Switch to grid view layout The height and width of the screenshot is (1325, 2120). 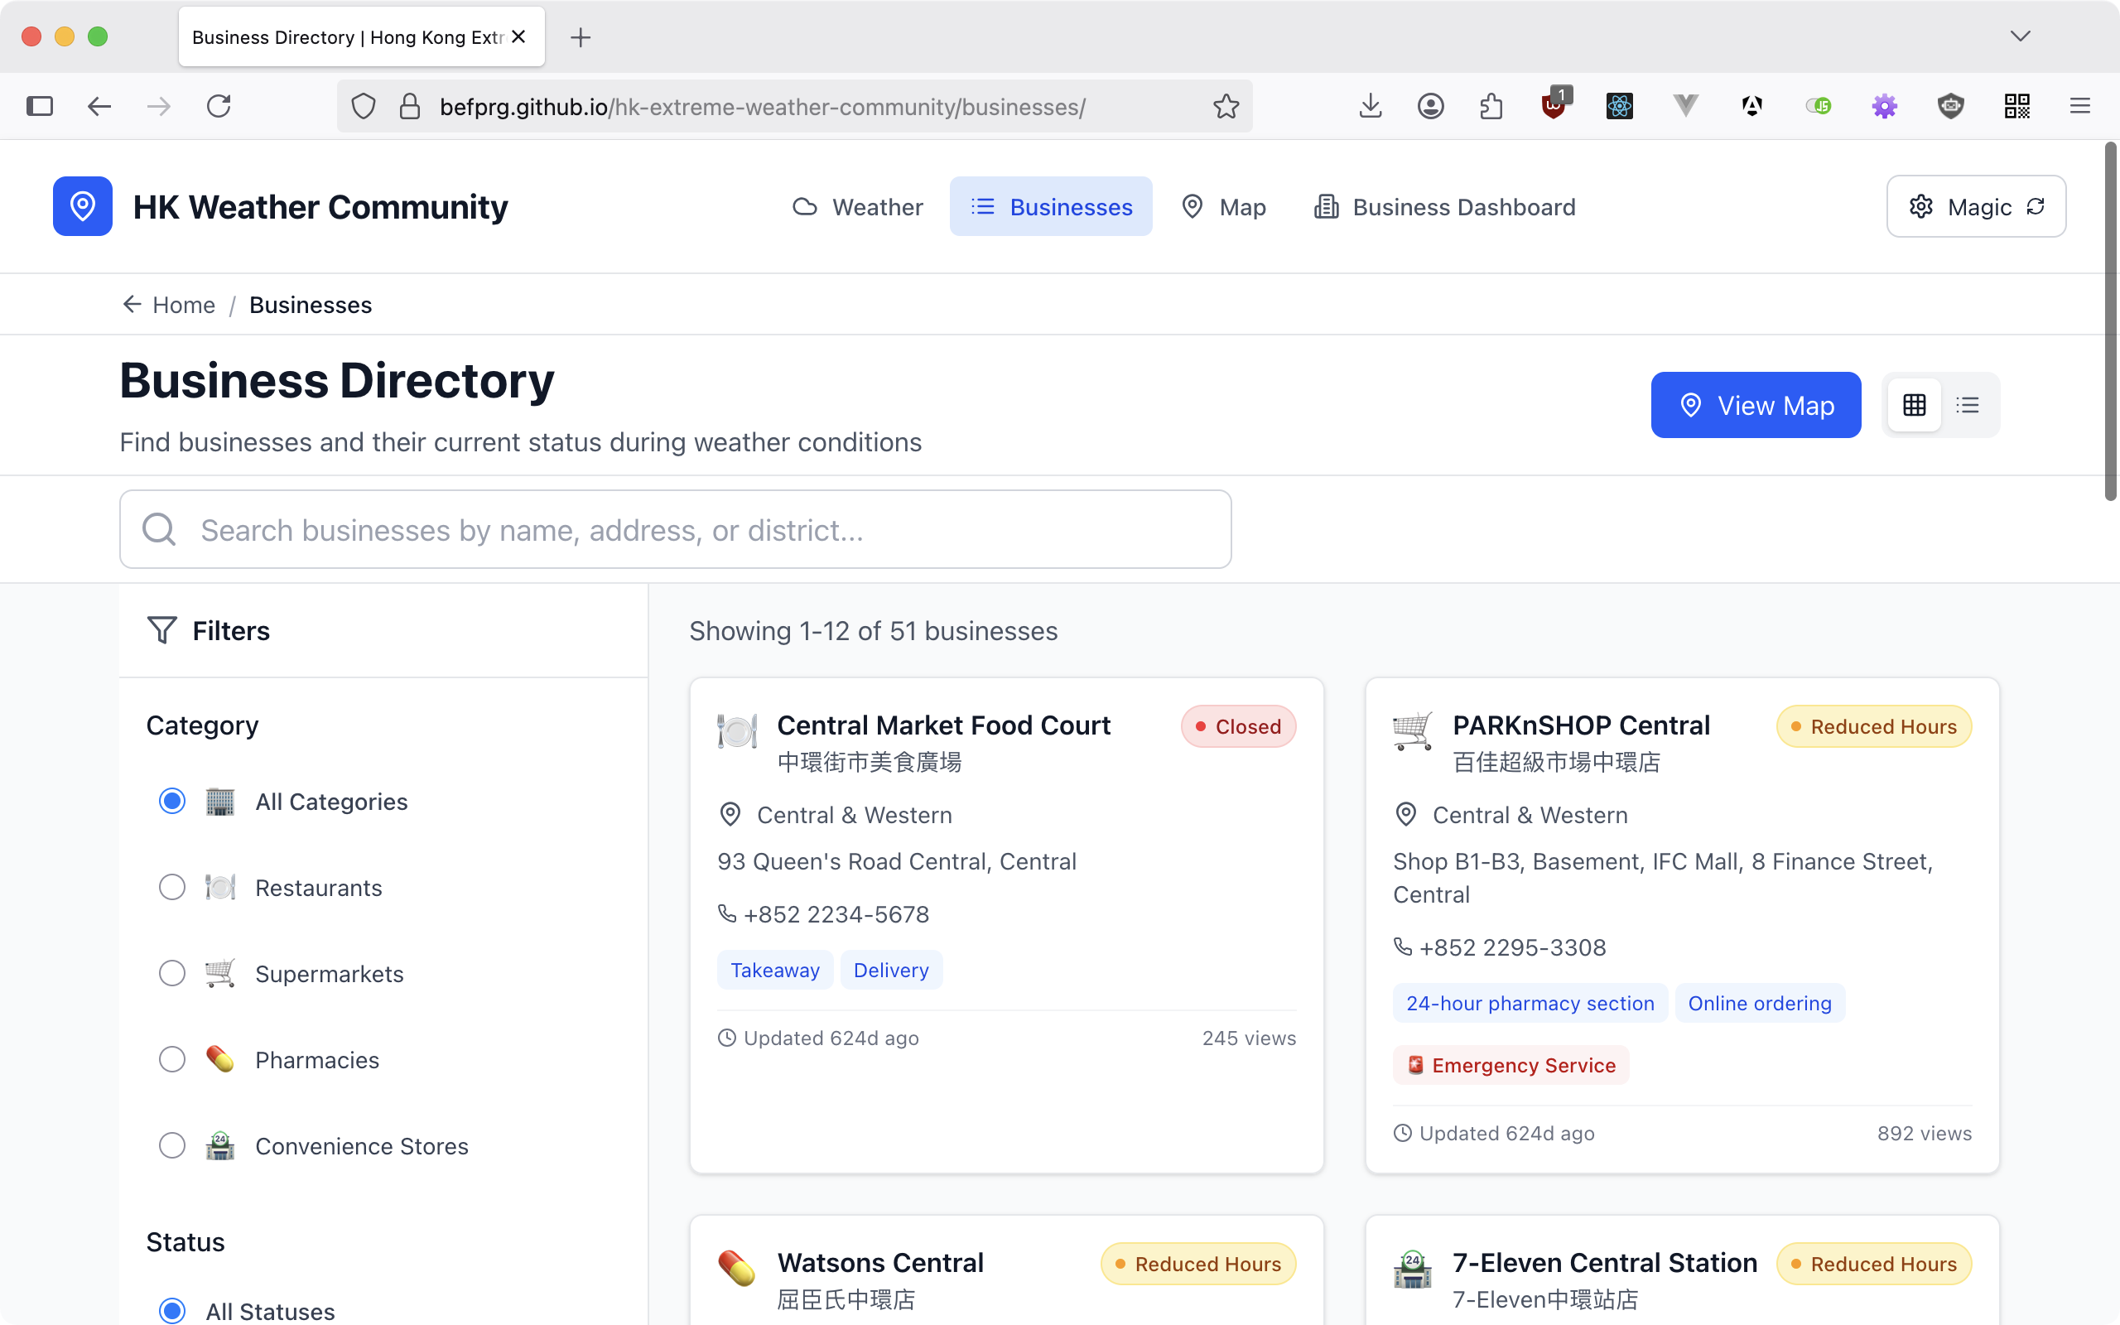coord(1914,404)
